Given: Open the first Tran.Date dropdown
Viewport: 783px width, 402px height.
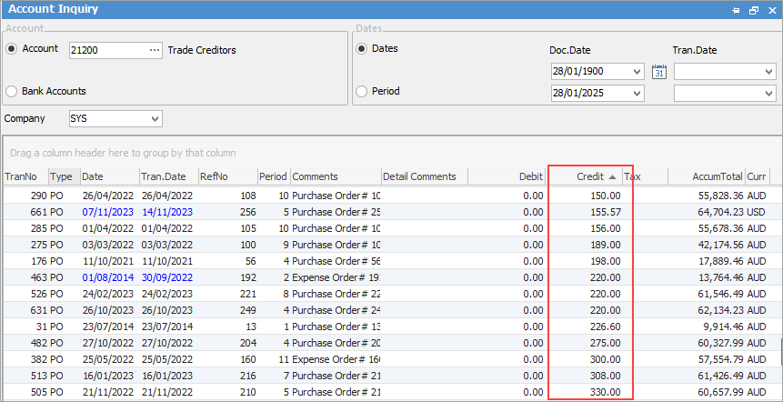Looking at the screenshot, I should point(768,71).
